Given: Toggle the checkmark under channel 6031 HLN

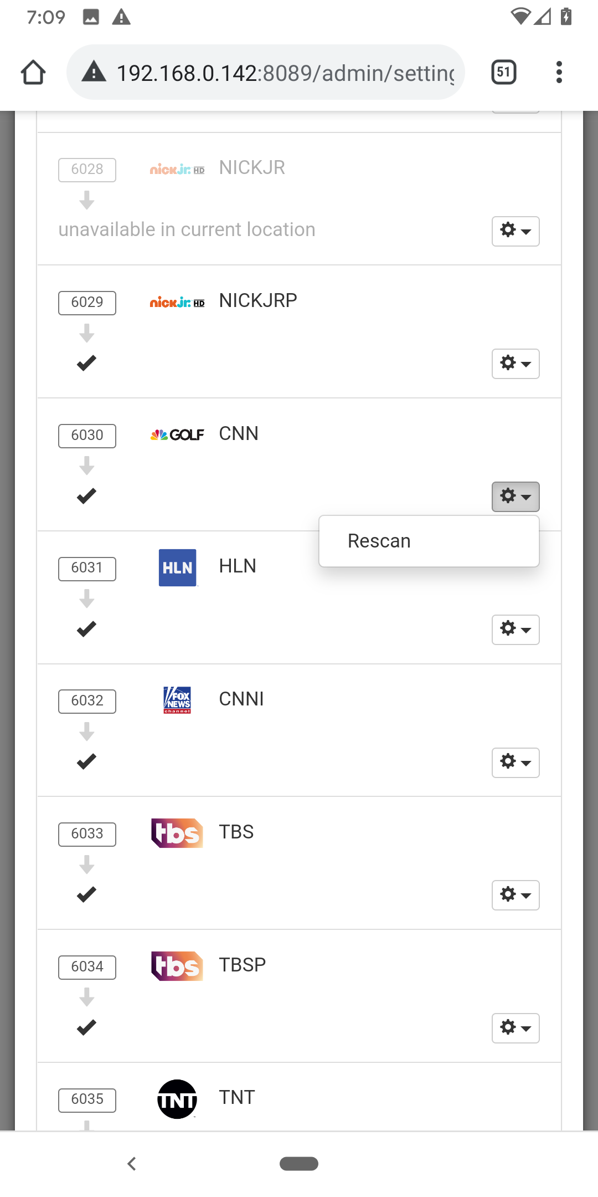Looking at the screenshot, I should [87, 629].
